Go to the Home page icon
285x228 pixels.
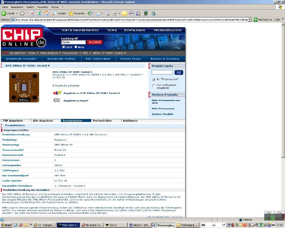[46, 13]
